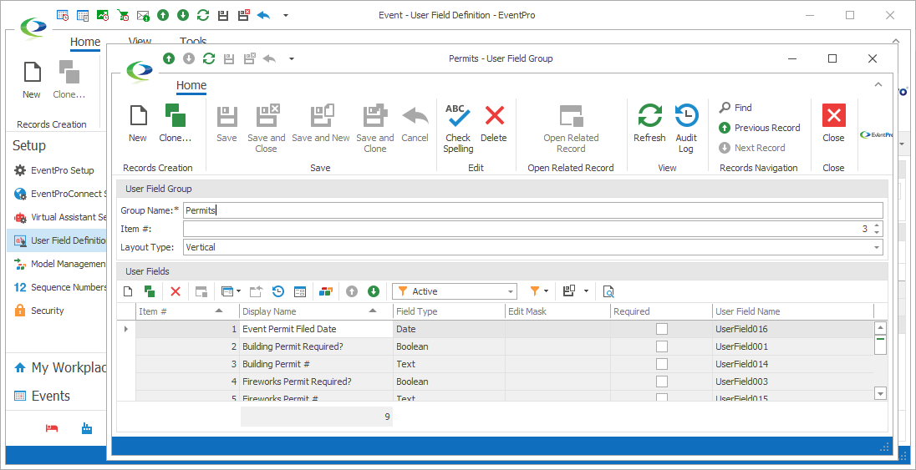Image resolution: width=916 pixels, height=470 pixels.
Task: Run Check Spelling
Action: click(458, 129)
